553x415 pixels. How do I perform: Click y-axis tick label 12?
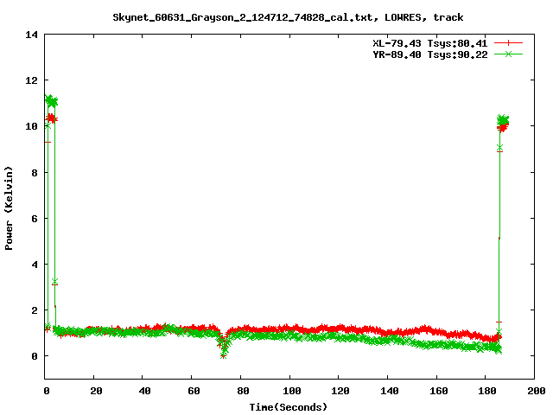point(31,80)
